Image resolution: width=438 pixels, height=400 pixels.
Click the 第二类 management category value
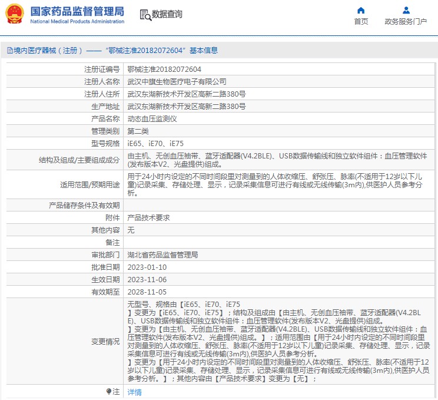pyautogui.click(x=140, y=131)
